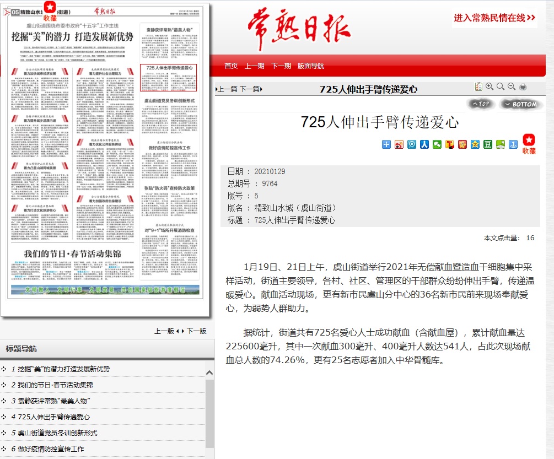Select 虞山街道党员冬训创新形式 article on page thumbnail
This screenshot has width=554, height=459.
click(169, 115)
